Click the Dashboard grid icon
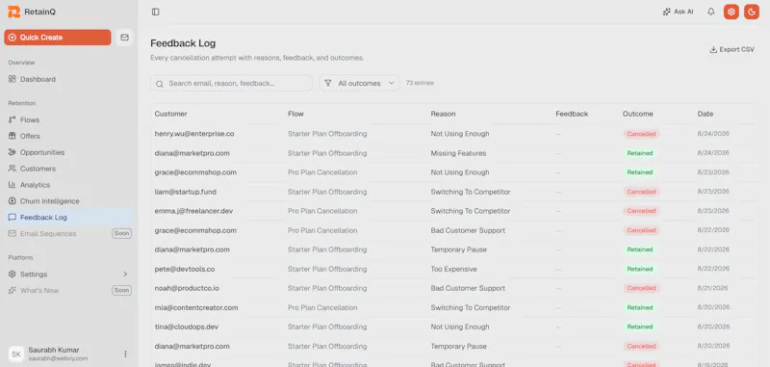 click(13, 79)
